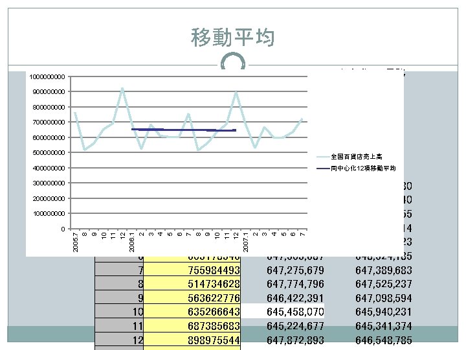
Task: Click the yellow cell containing 898975544
Action: (192, 340)
